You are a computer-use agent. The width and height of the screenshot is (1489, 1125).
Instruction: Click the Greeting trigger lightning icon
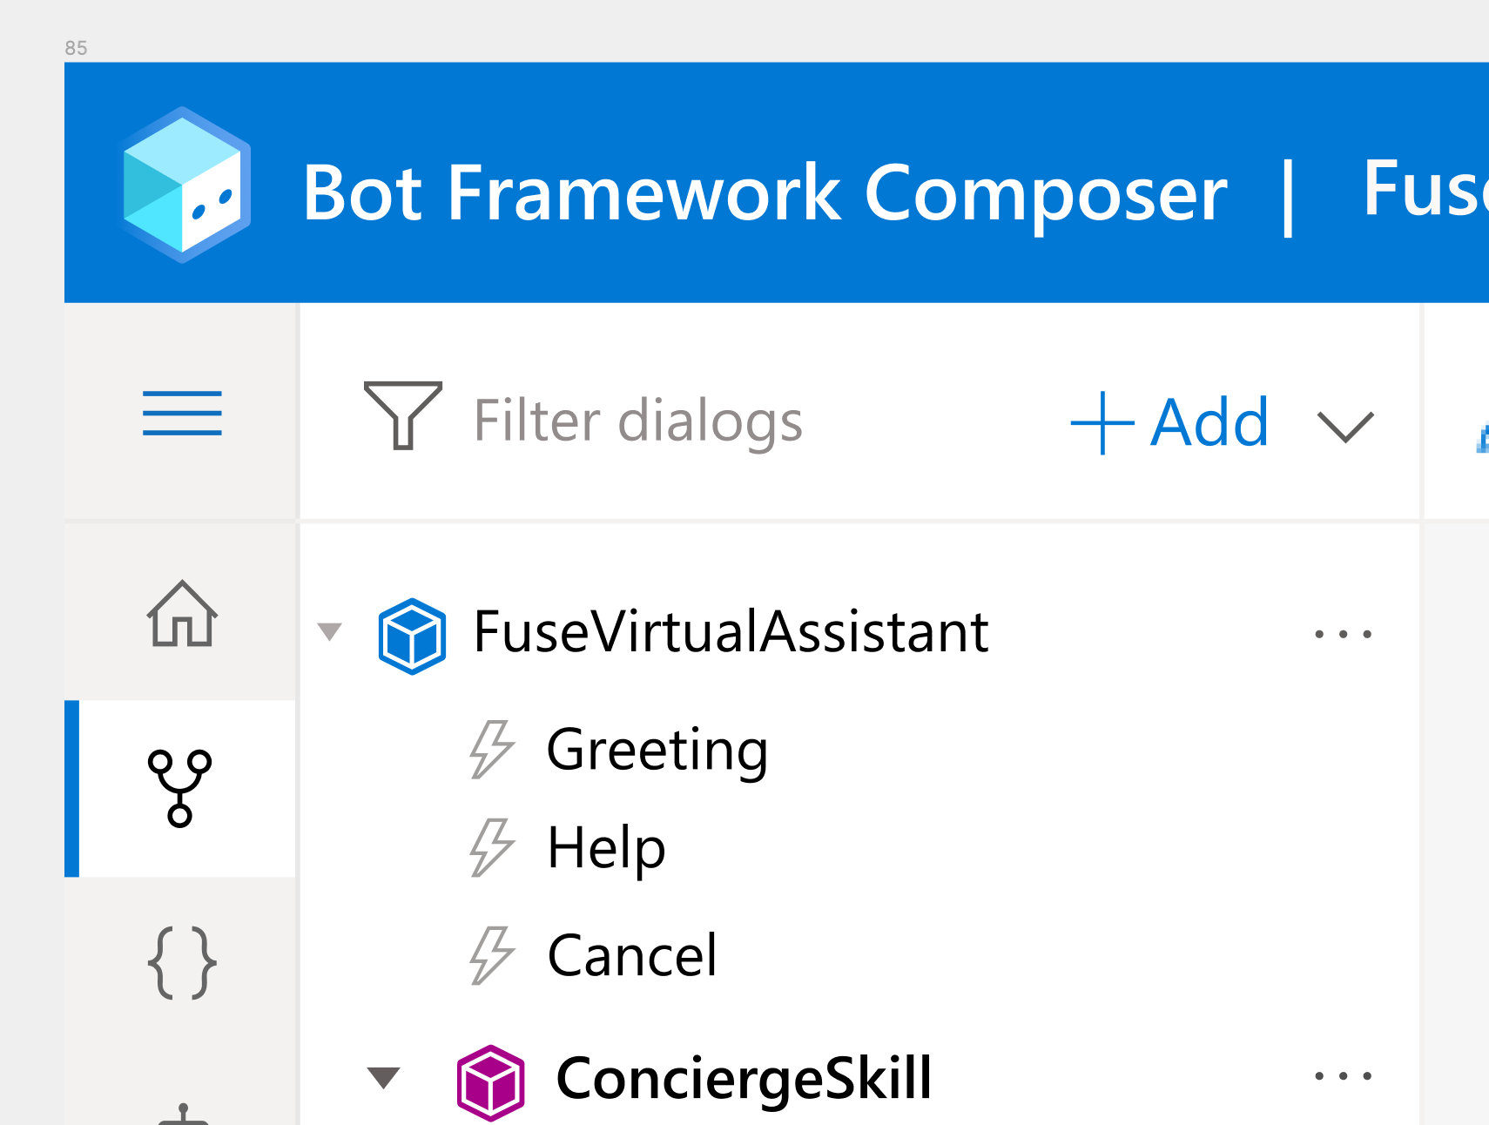pos(491,749)
